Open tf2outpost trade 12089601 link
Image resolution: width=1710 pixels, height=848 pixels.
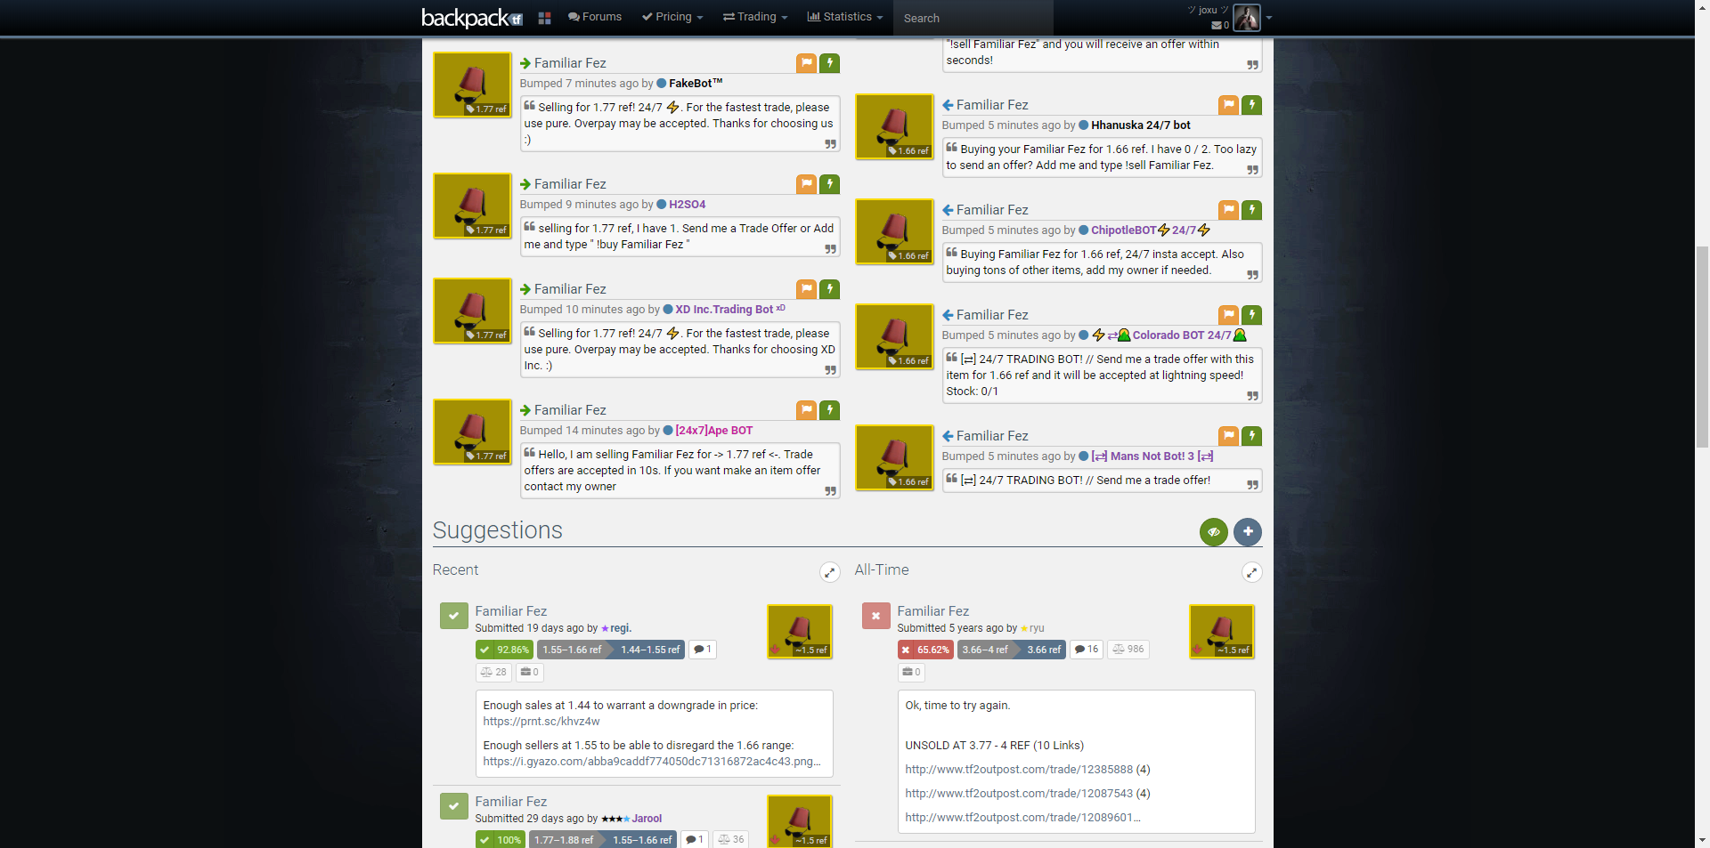[1022, 818]
